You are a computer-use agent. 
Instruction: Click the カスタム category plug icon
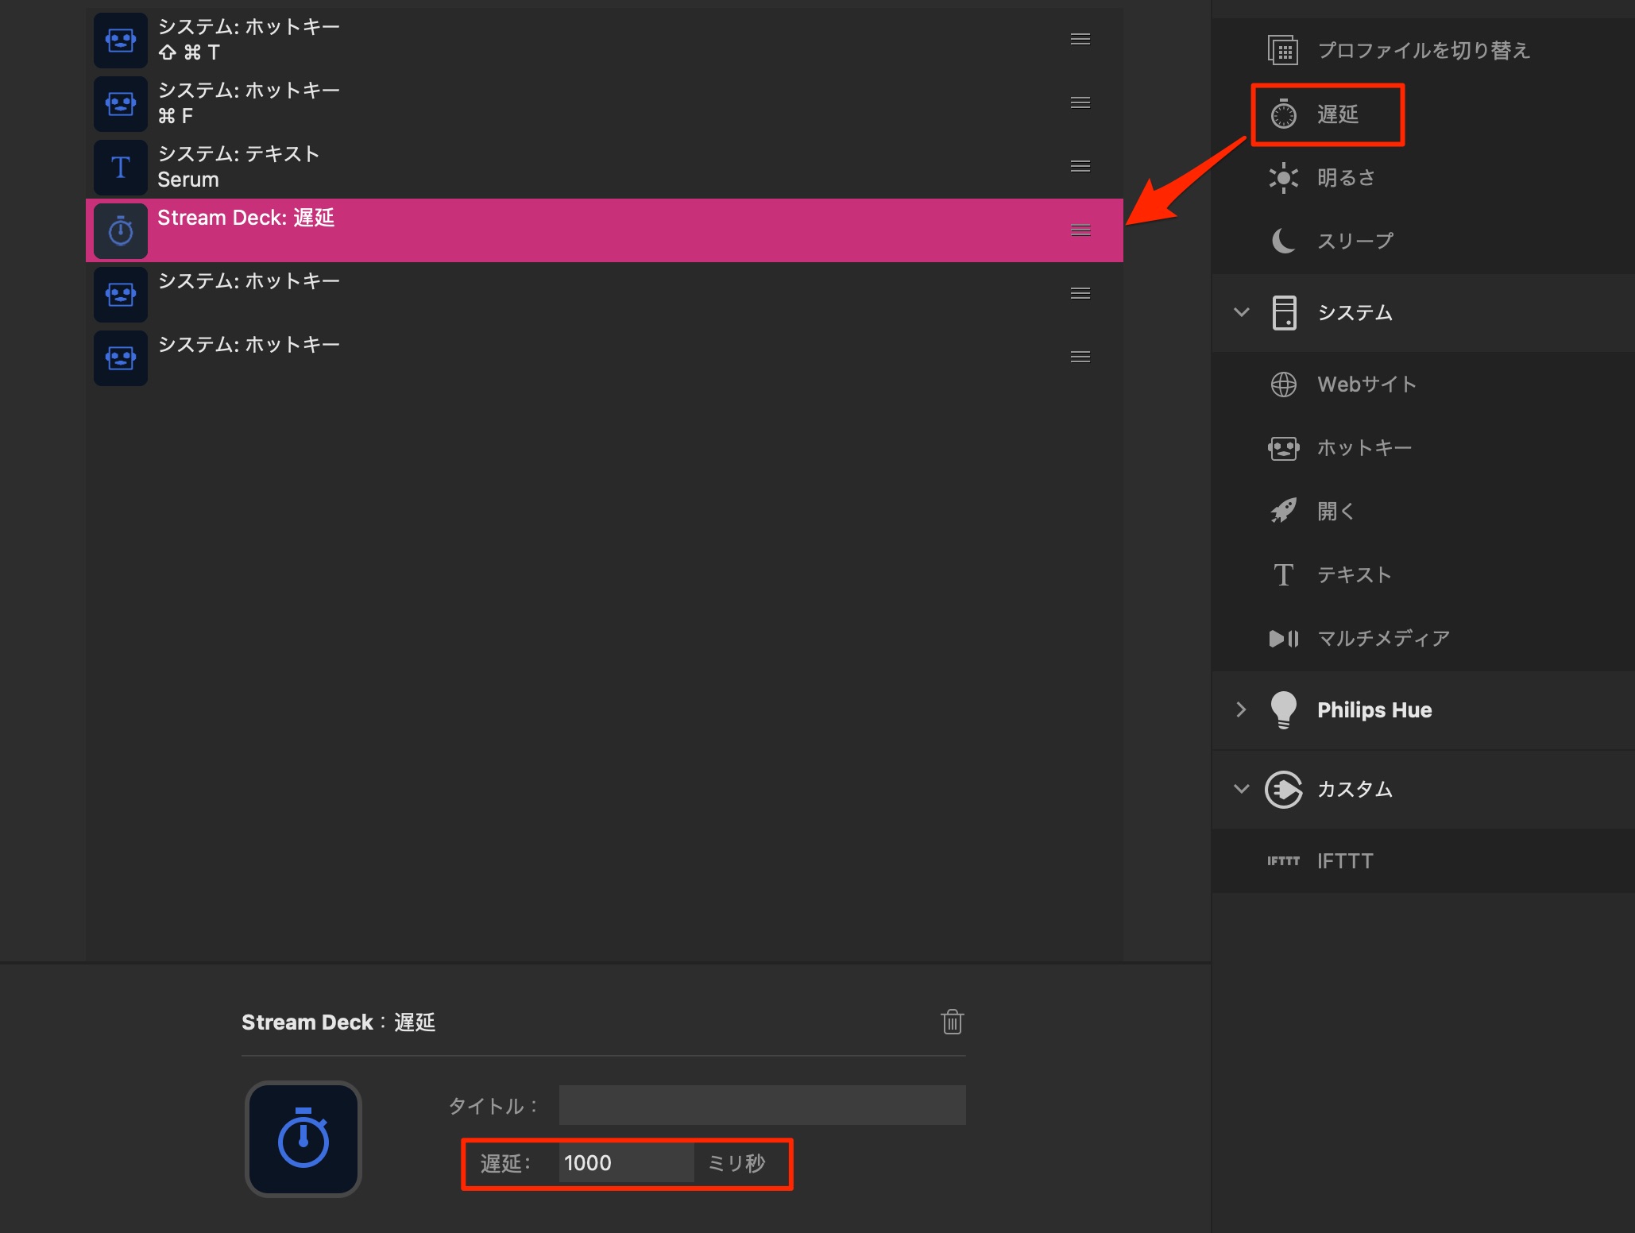click(1284, 789)
